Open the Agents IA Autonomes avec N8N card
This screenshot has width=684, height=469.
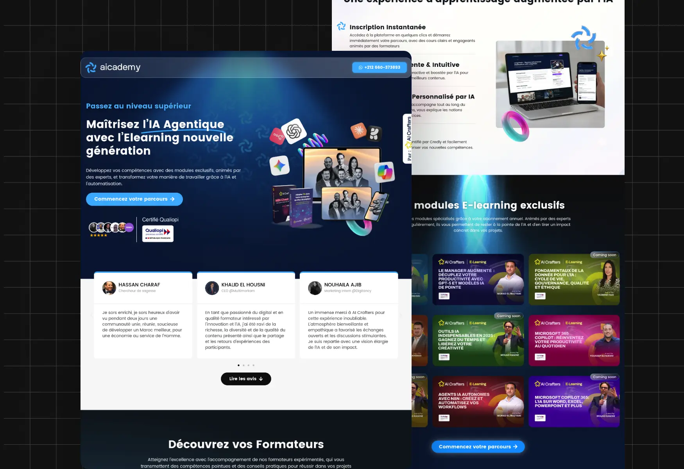point(478,401)
